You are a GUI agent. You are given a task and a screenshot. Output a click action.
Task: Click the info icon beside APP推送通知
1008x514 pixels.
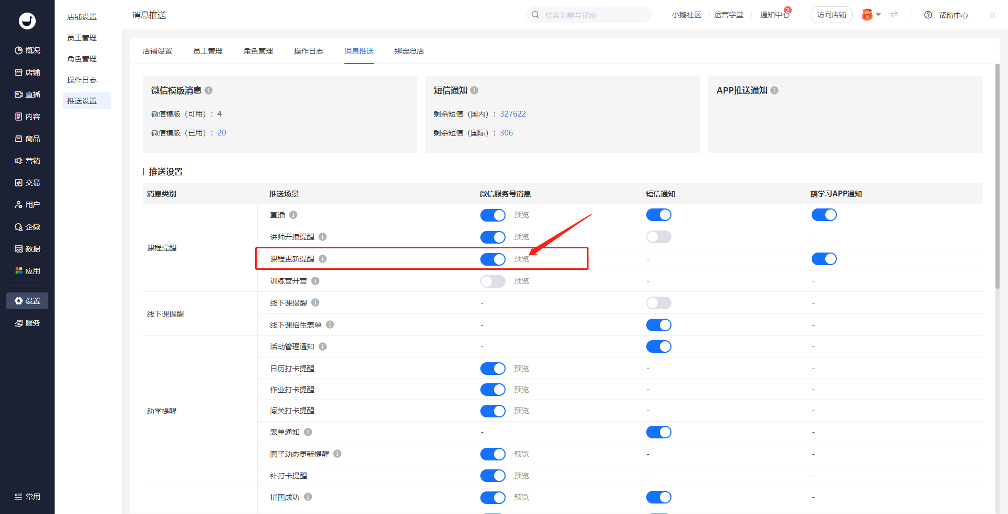click(x=774, y=90)
